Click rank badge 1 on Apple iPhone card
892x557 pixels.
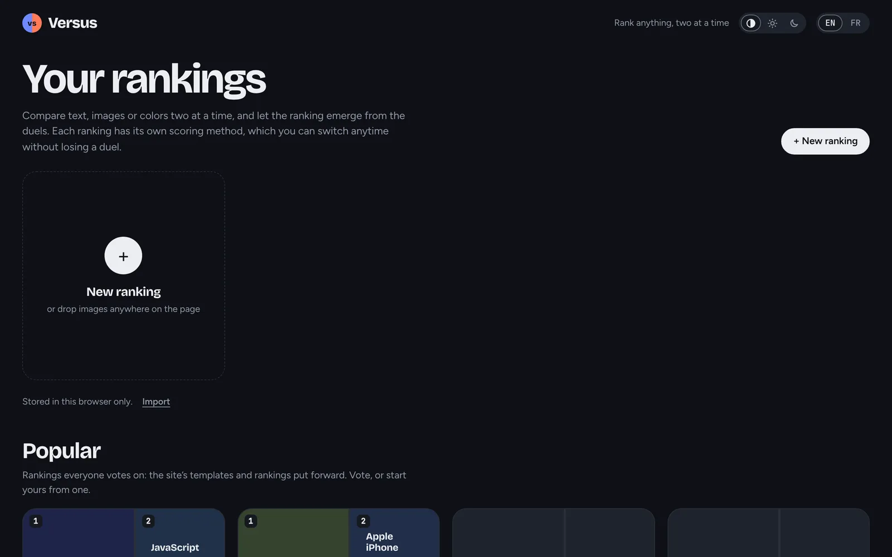251,521
